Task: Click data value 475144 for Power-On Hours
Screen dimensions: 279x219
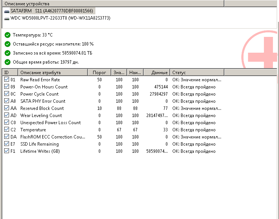Action: click(x=161, y=87)
